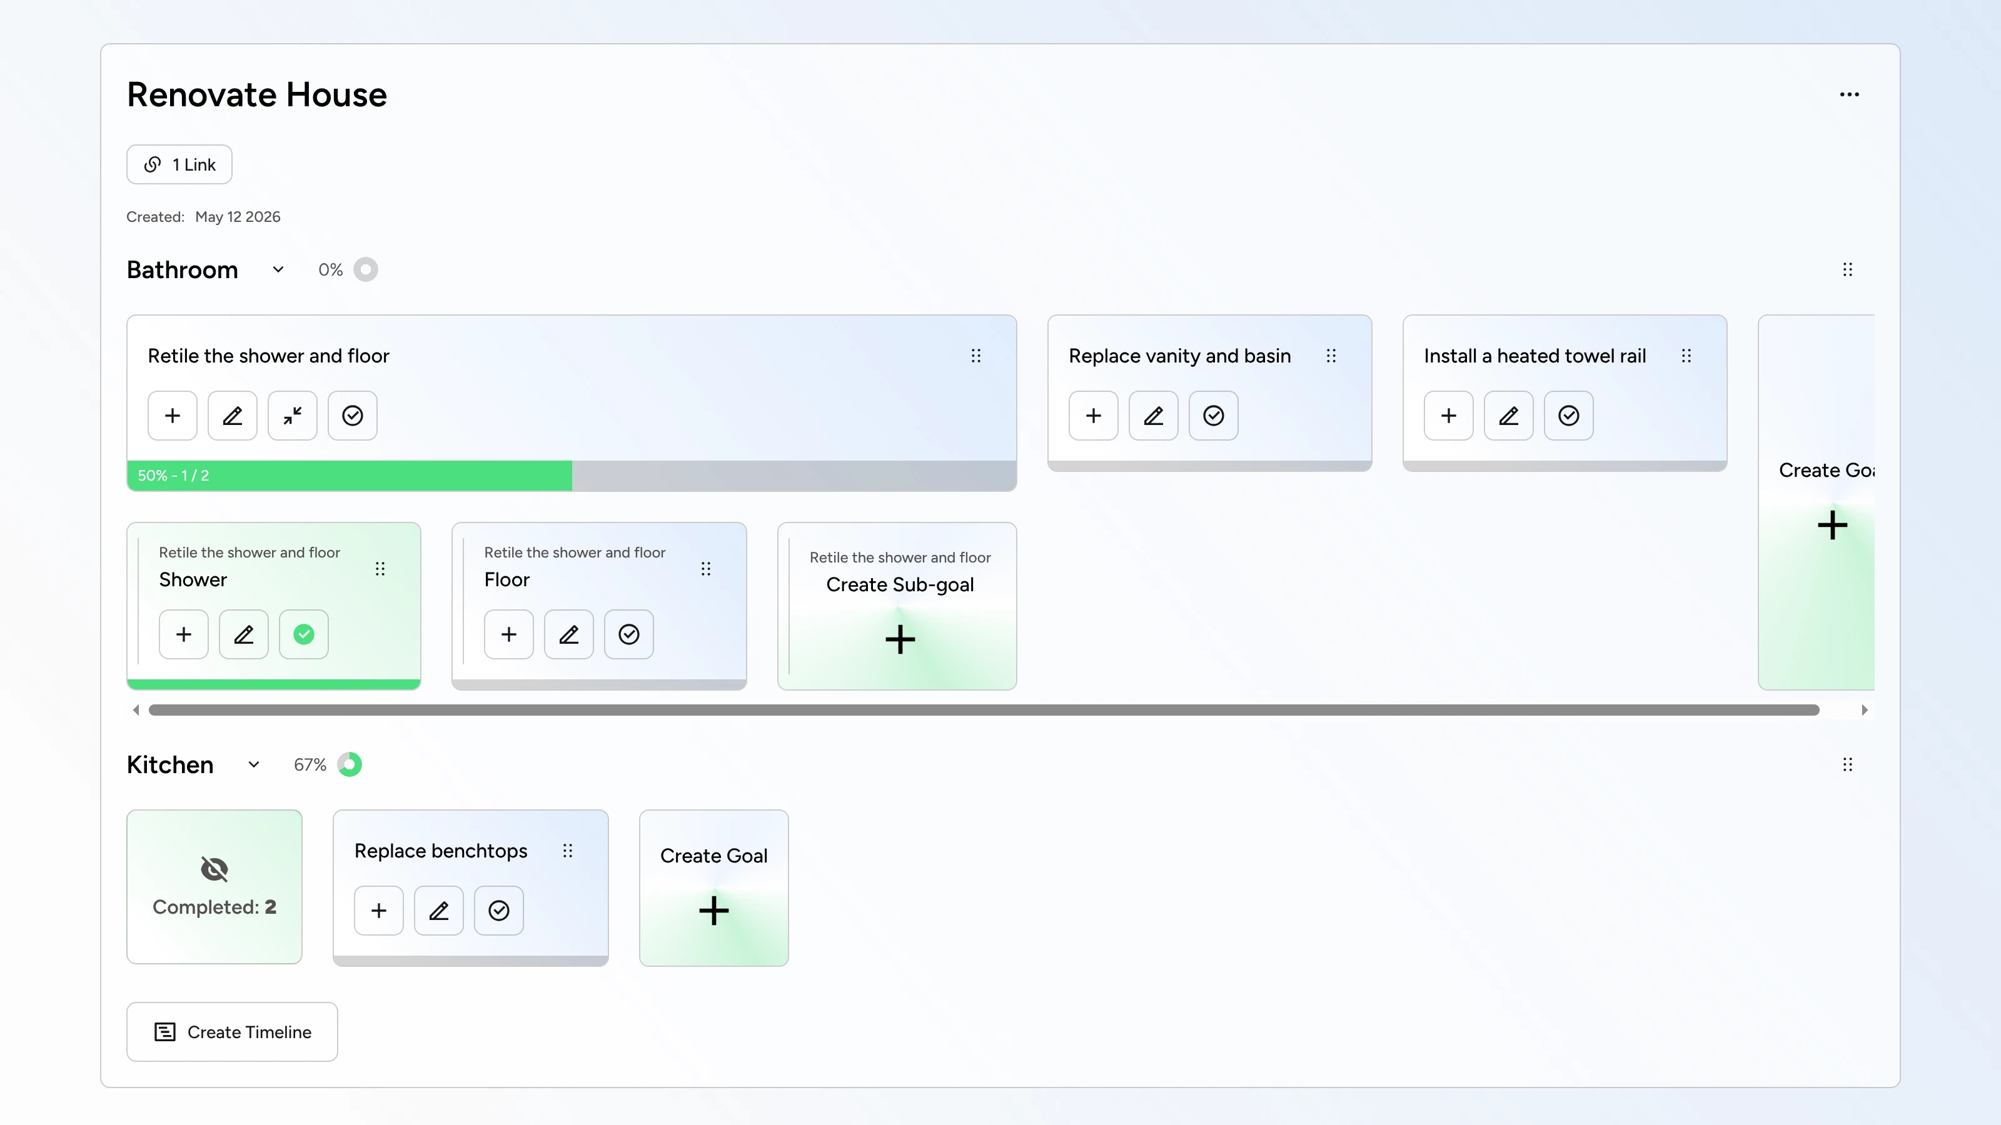Click the Shower card green progress bar
The image size is (2001, 1125).
[x=275, y=685]
